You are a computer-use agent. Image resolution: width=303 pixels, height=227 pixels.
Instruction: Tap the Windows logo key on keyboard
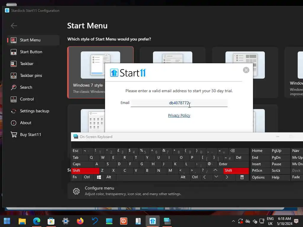click(99, 177)
